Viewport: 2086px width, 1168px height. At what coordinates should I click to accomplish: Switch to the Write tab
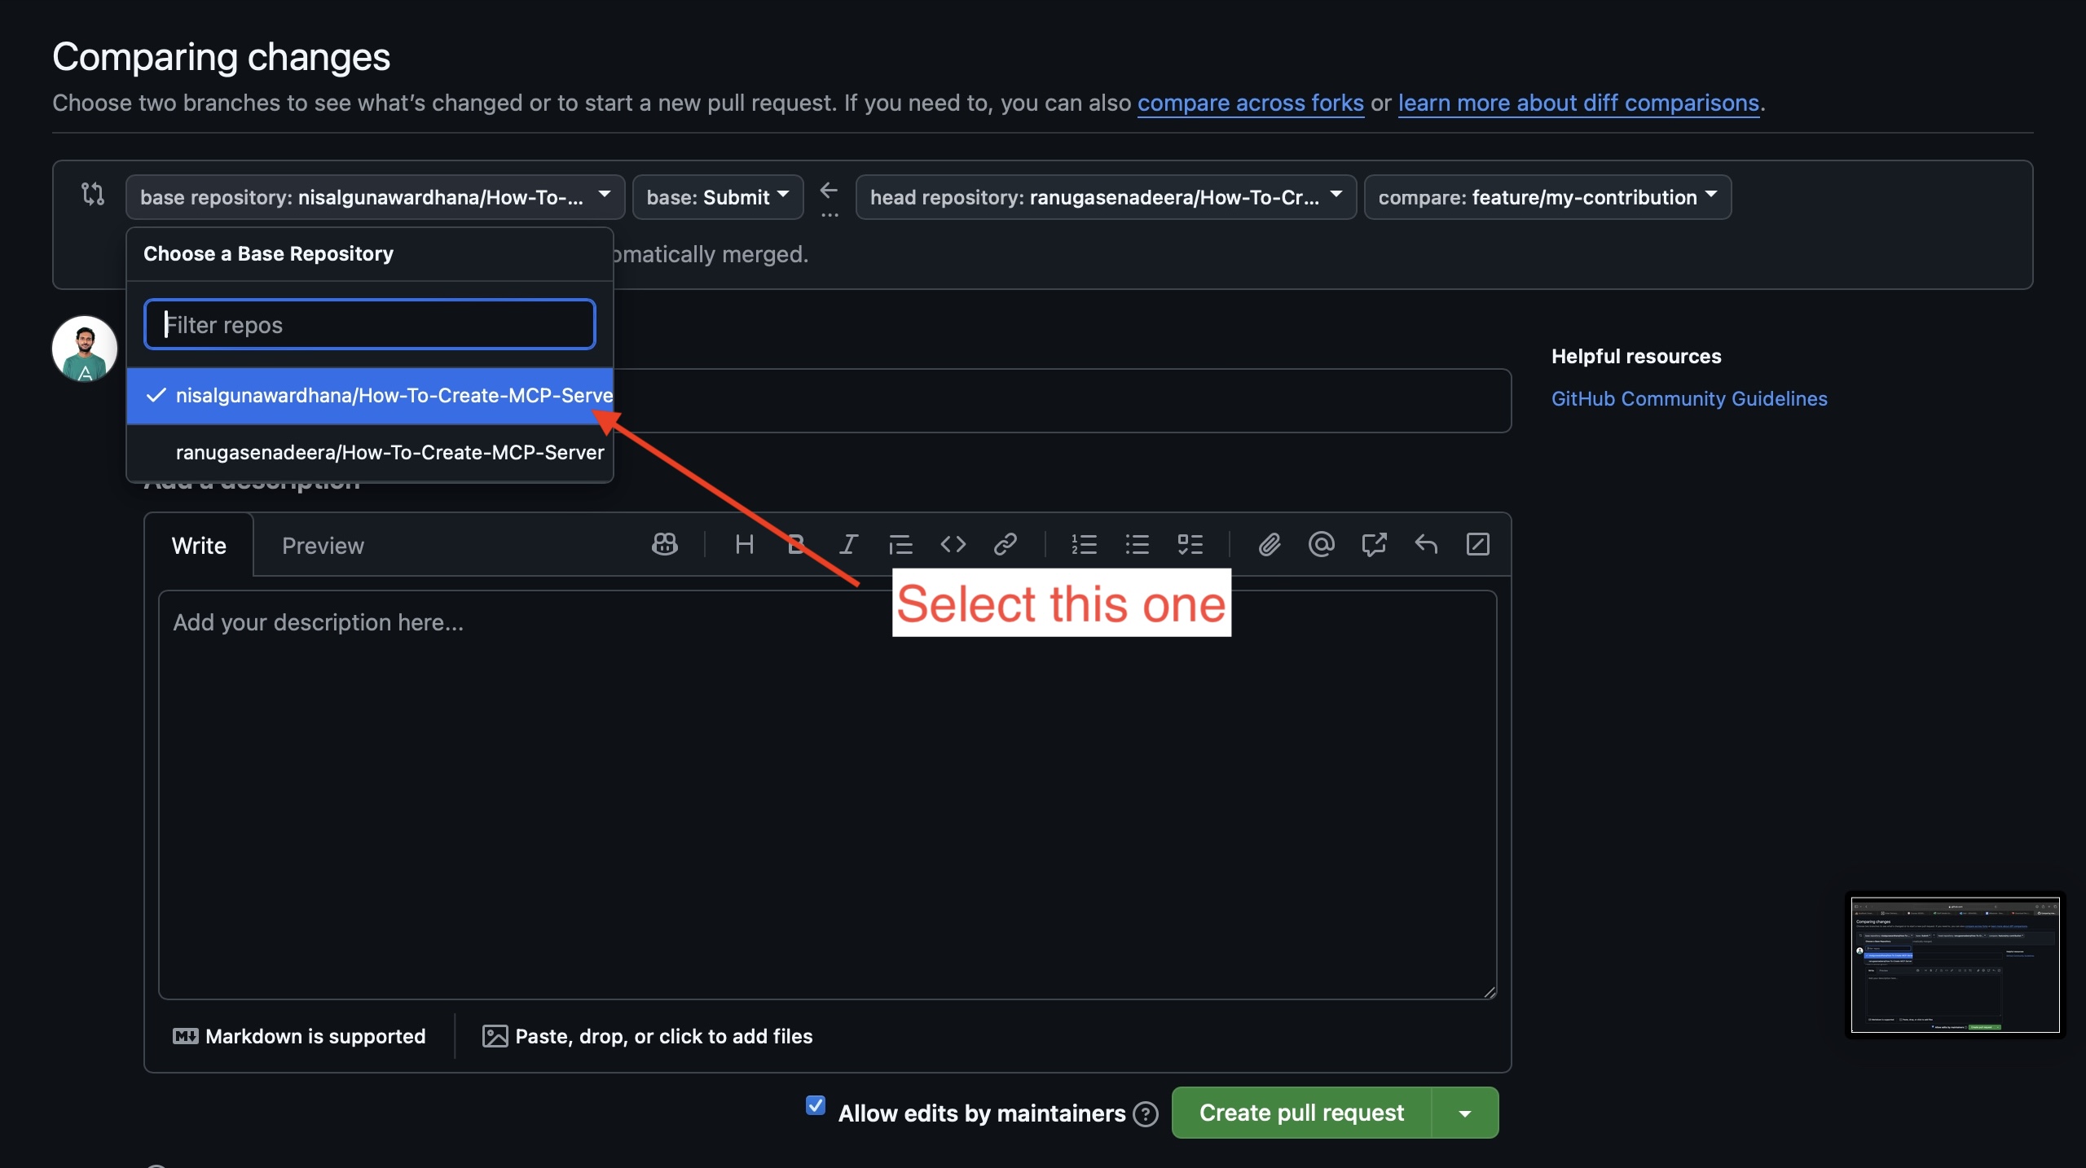(x=198, y=545)
